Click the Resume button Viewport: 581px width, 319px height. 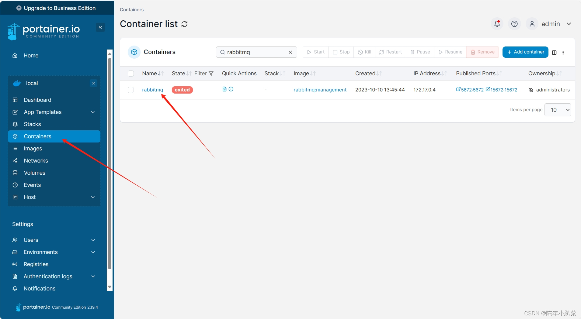pos(450,52)
